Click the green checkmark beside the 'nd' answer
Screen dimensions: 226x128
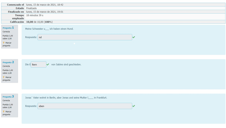[134, 37]
